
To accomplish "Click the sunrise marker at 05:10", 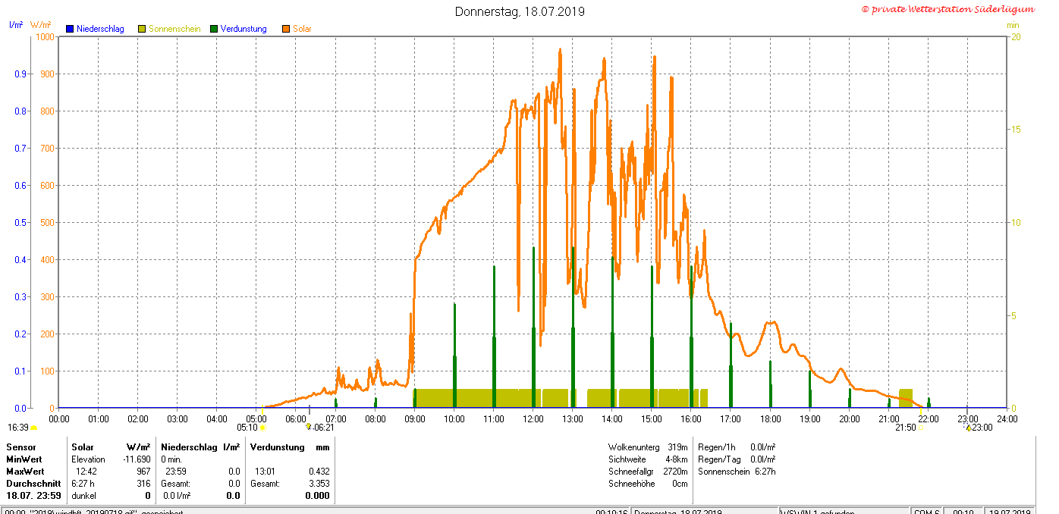I will (262, 428).
